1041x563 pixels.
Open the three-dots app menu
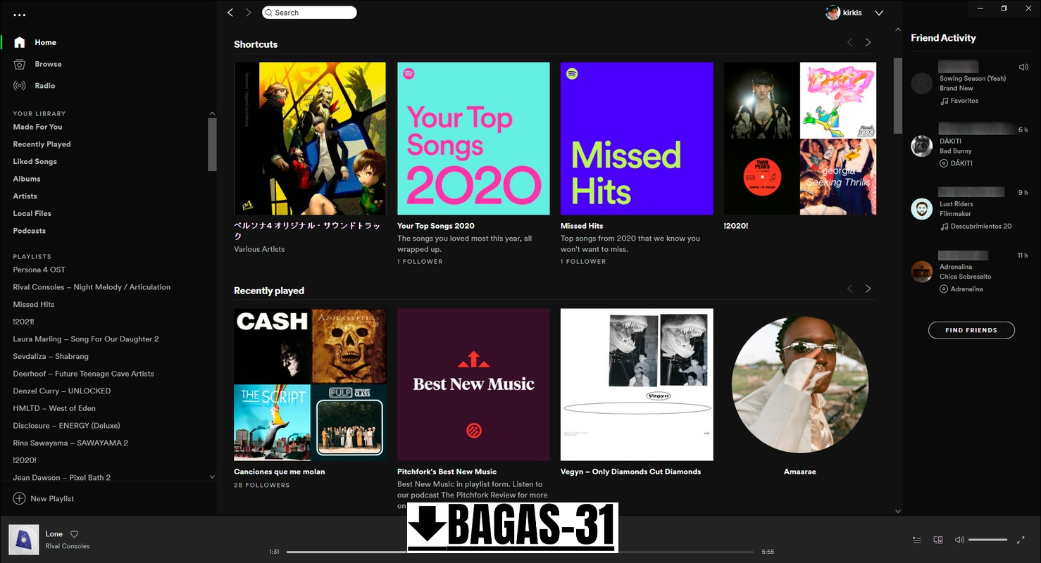click(19, 15)
